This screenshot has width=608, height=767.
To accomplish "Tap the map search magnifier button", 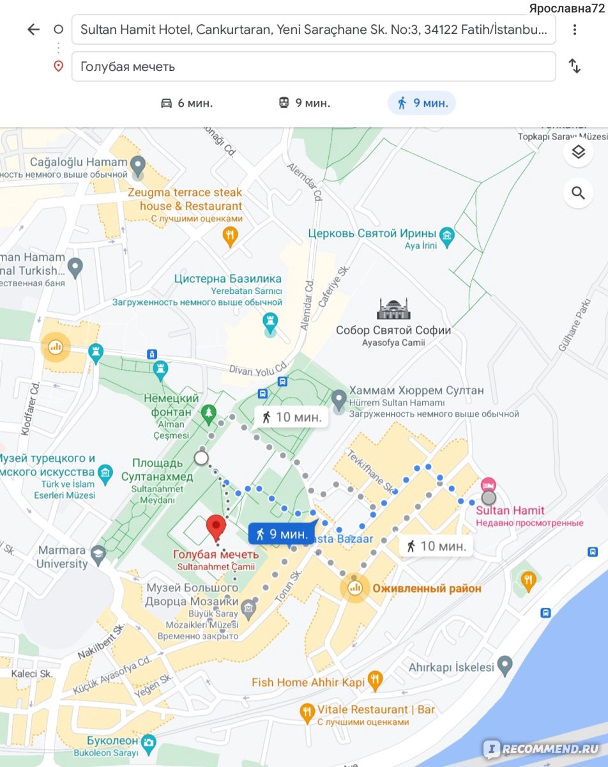I will tap(579, 193).
